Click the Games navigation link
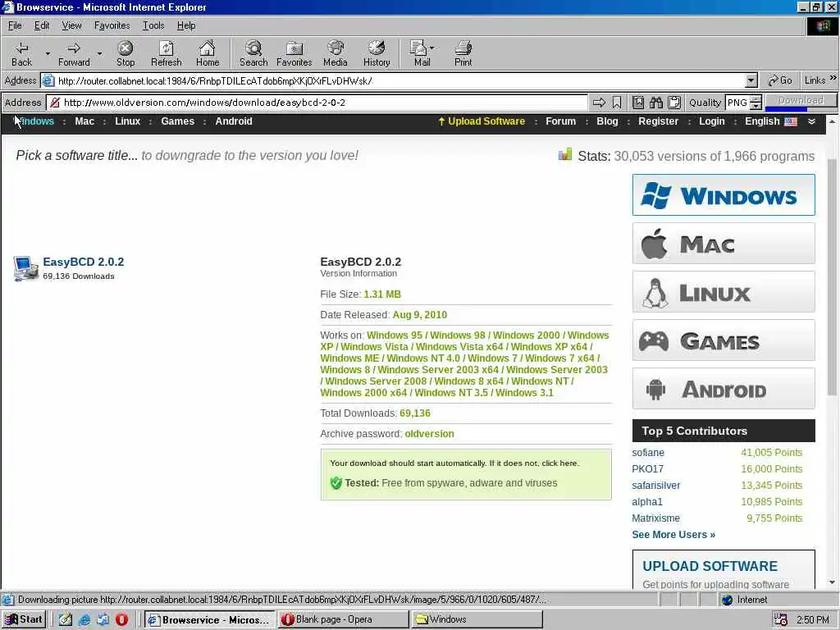Screen dimensions: 840x630 [177, 121]
